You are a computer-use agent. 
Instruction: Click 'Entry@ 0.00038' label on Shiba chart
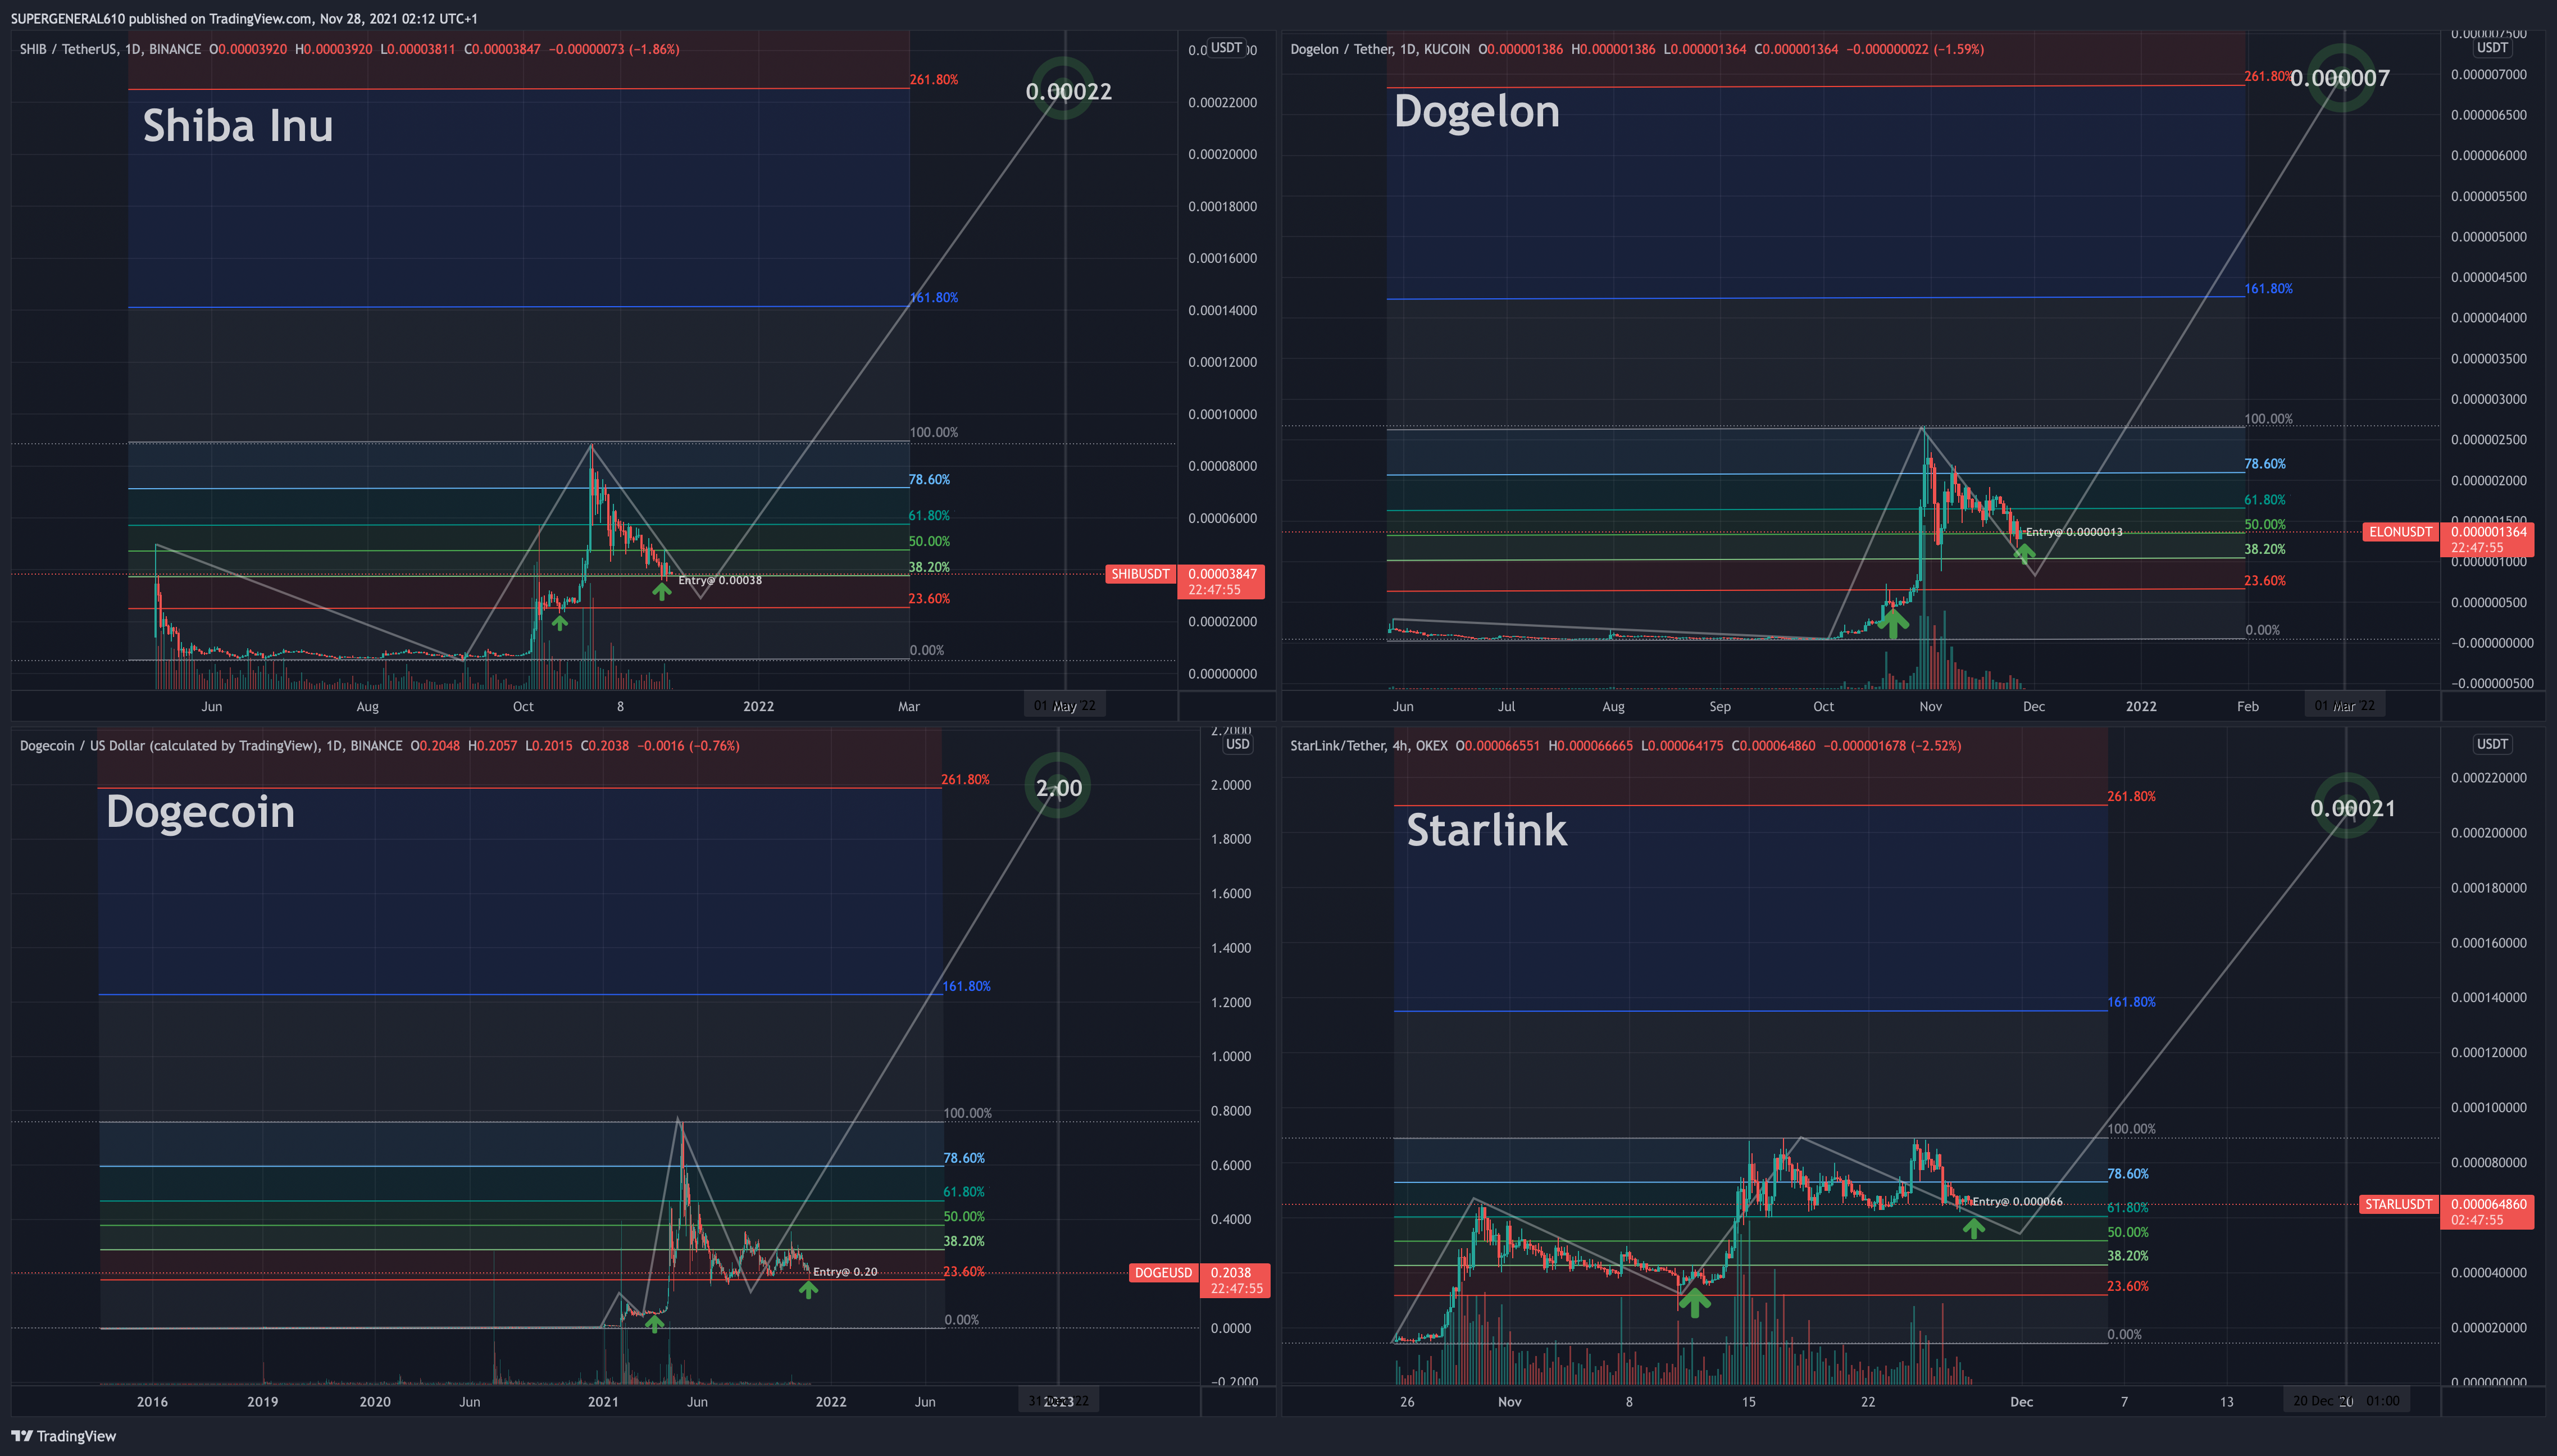pyautogui.click(x=720, y=580)
